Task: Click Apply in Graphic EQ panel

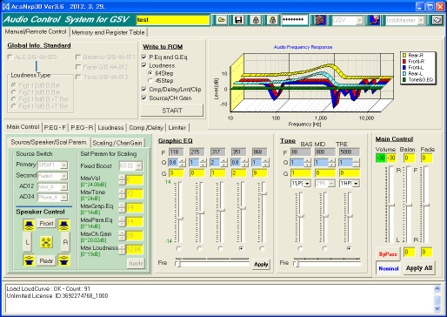Action: point(261,264)
